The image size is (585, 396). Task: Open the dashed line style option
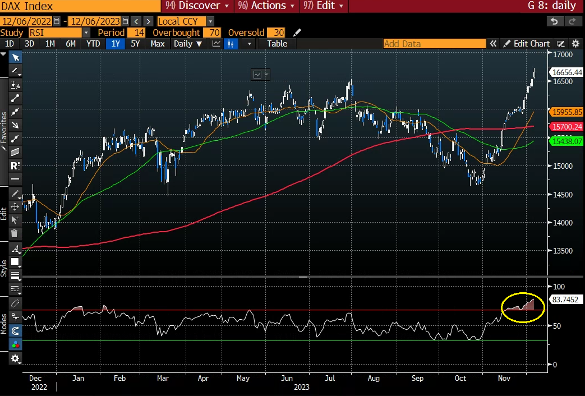[x=15, y=289]
